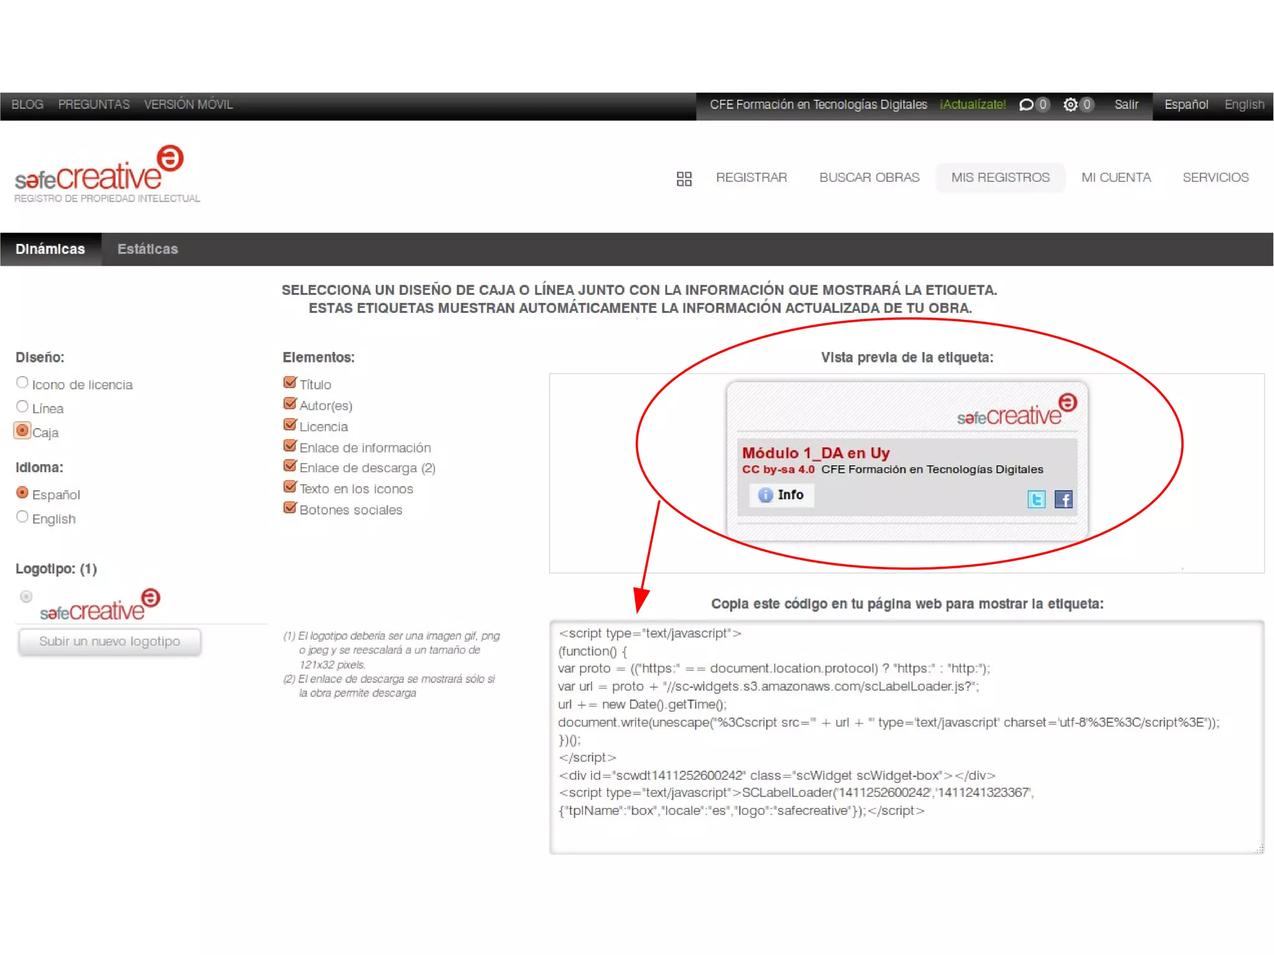1274x955 pixels.
Task: Click the safecreative logo in label preview
Action: click(1016, 411)
